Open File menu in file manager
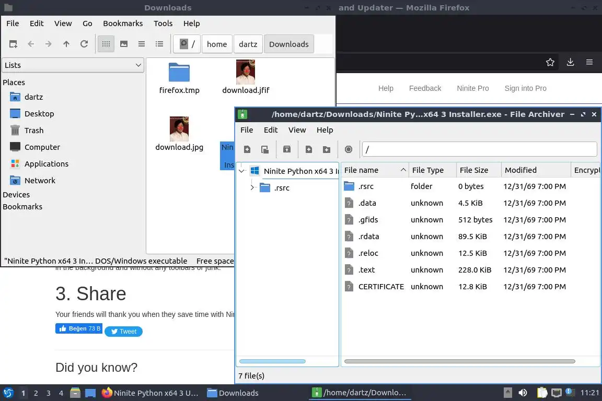602x401 pixels. point(13,23)
